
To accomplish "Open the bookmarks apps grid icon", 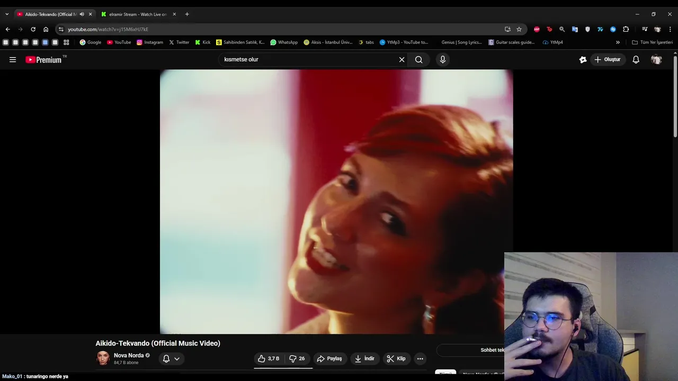I will tap(66, 42).
